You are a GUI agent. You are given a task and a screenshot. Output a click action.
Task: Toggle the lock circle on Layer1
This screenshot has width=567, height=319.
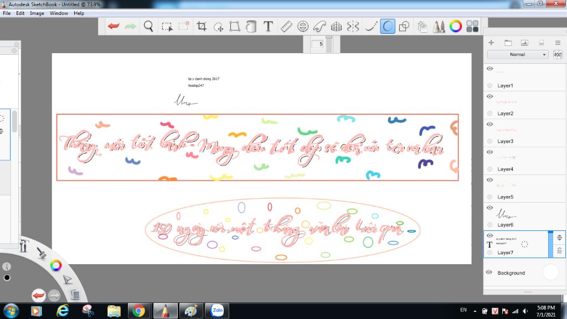point(490,86)
